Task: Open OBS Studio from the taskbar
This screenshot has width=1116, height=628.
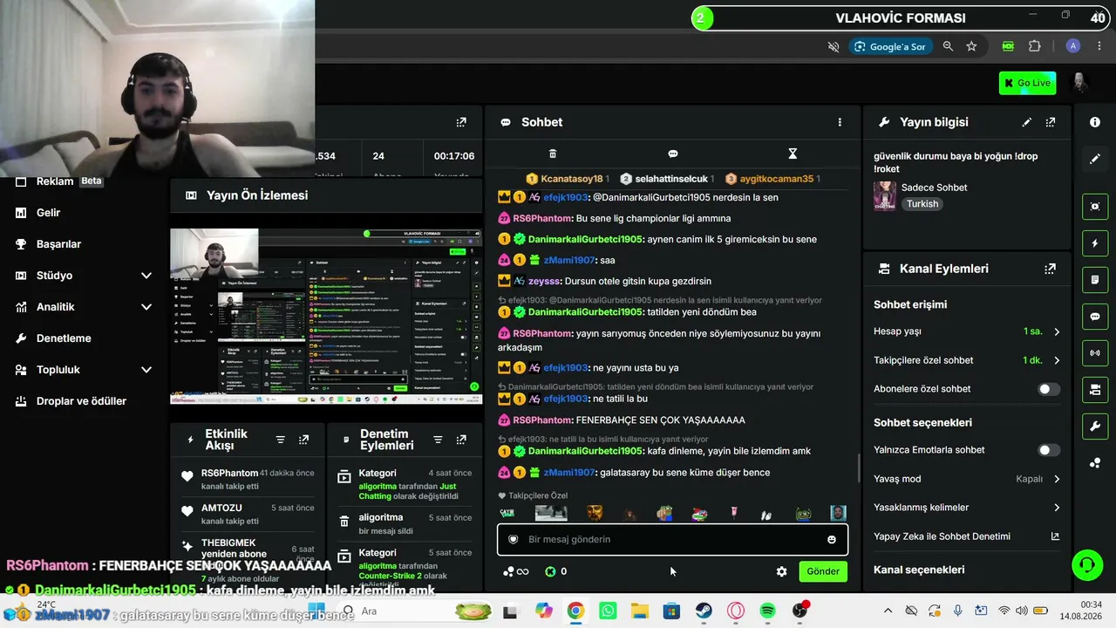Action: (800, 611)
